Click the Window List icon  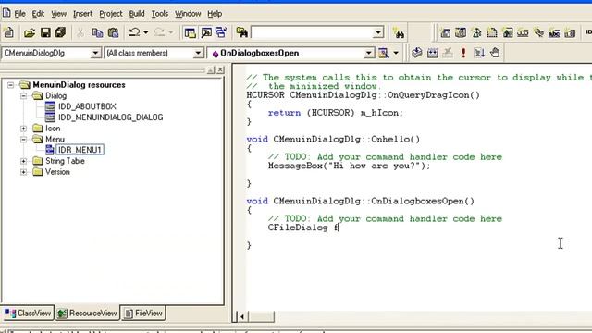(221, 33)
